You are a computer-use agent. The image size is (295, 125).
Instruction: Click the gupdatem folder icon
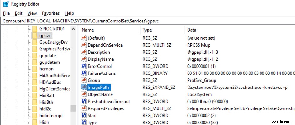coord(35,62)
